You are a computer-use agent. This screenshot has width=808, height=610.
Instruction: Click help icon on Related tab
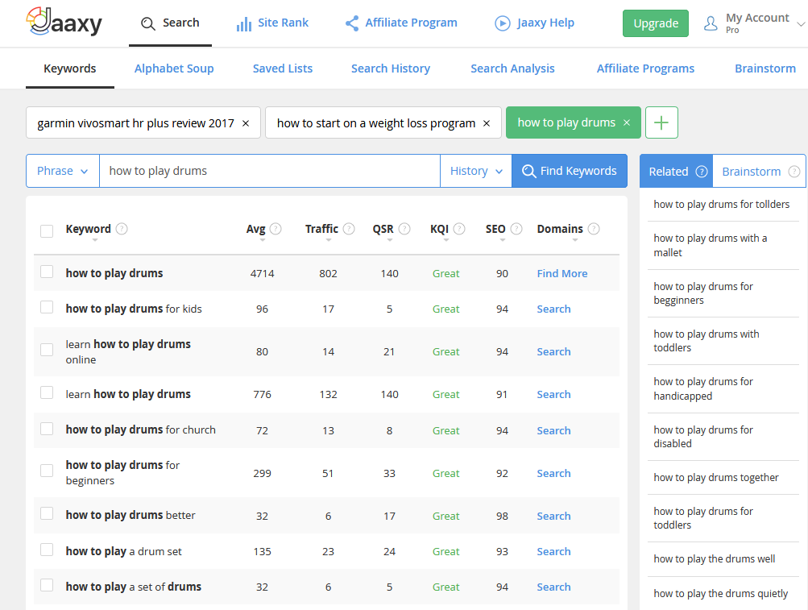[702, 172]
